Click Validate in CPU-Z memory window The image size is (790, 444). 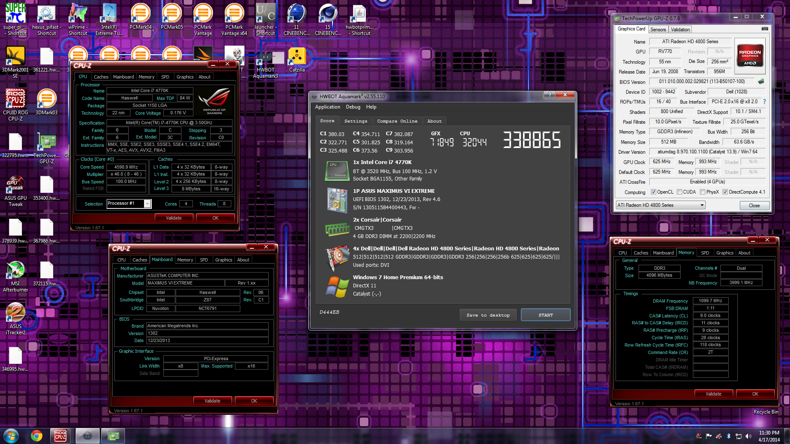pos(713,394)
